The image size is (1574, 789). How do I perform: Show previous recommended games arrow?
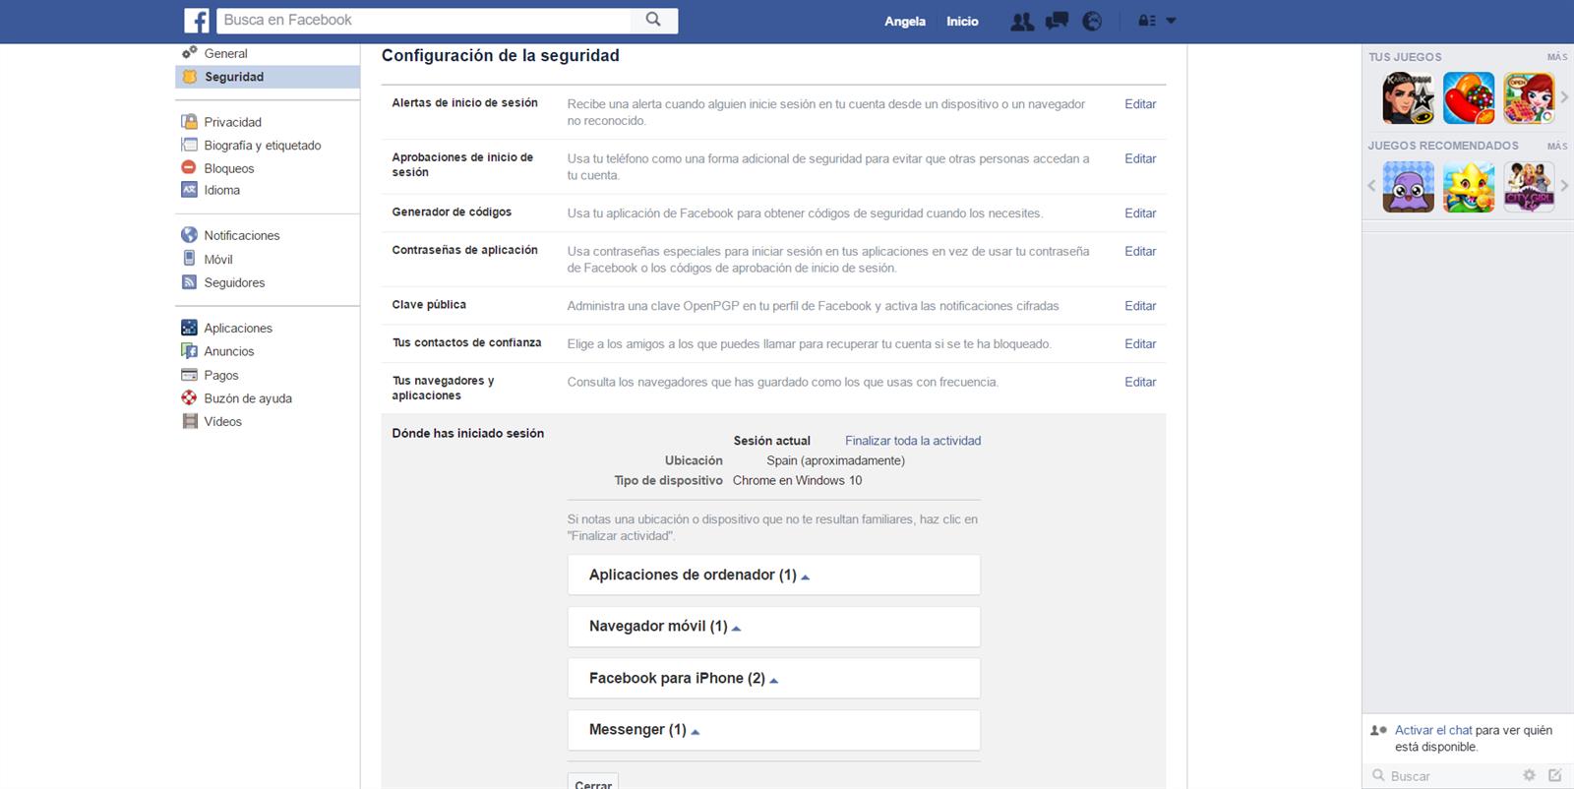pyautogui.click(x=1371, y=186)
